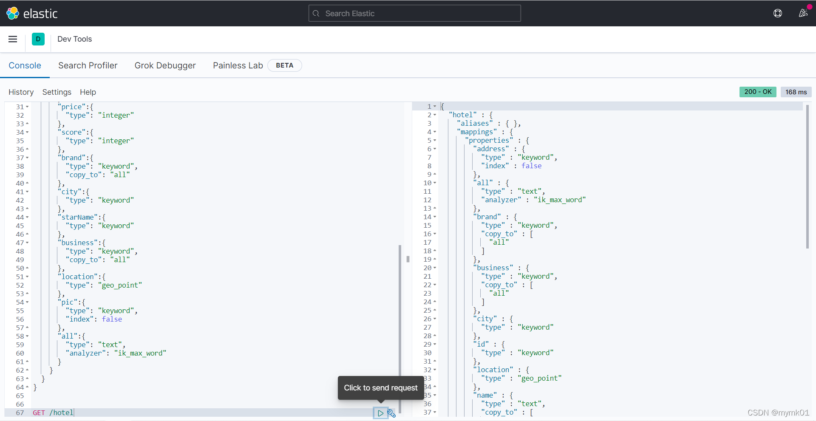
Task: Collapse the "business" block at line 47
Action: [27, 243]
